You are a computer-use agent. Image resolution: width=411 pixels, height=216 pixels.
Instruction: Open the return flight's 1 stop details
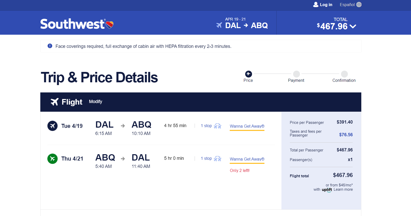point(206,158)
